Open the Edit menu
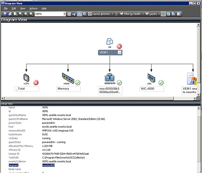This screenshot has height=173, width=202. (x=14, y=8)
